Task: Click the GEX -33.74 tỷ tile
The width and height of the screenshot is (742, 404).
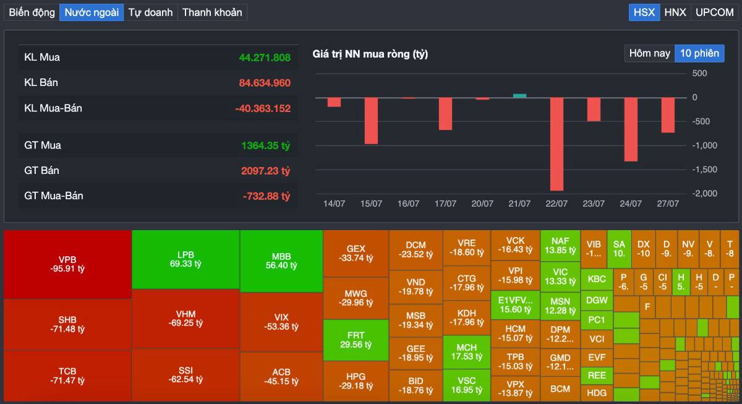Action: pyautogui.click(x=356, y=253)
